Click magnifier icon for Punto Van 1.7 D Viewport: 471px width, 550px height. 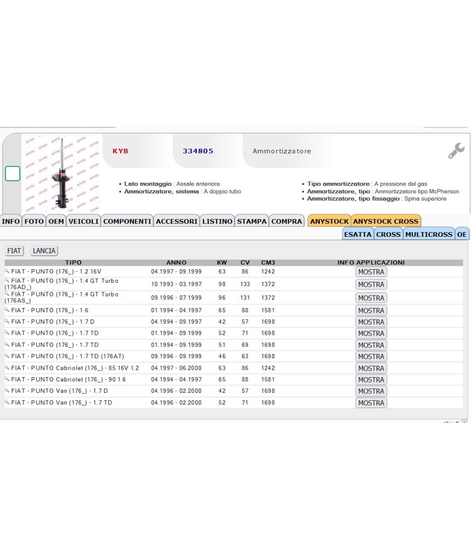(x=7, y=390)
